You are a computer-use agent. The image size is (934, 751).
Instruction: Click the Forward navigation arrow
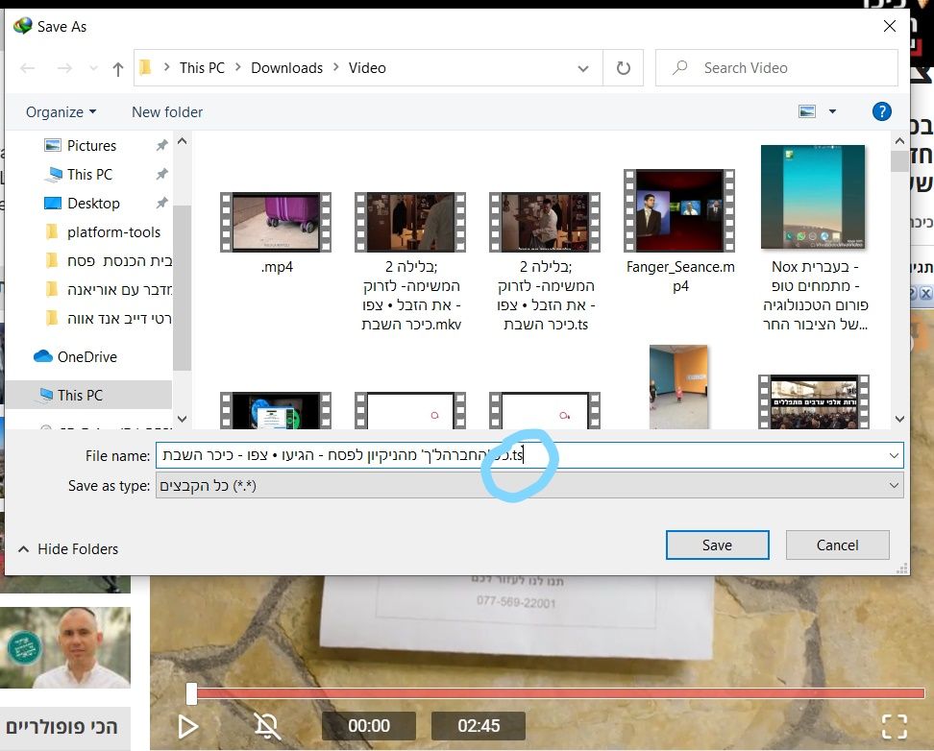point(64,68)
